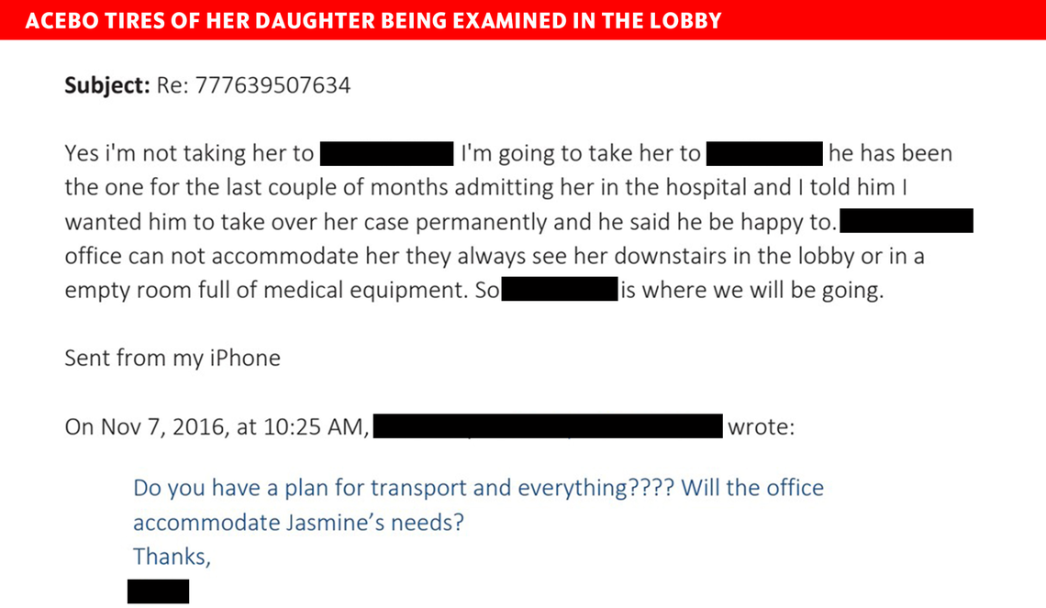Click the redacted box following the word "So"
Image resolution: width=1046 pixels, height=608 pixels.
[559, 290]
